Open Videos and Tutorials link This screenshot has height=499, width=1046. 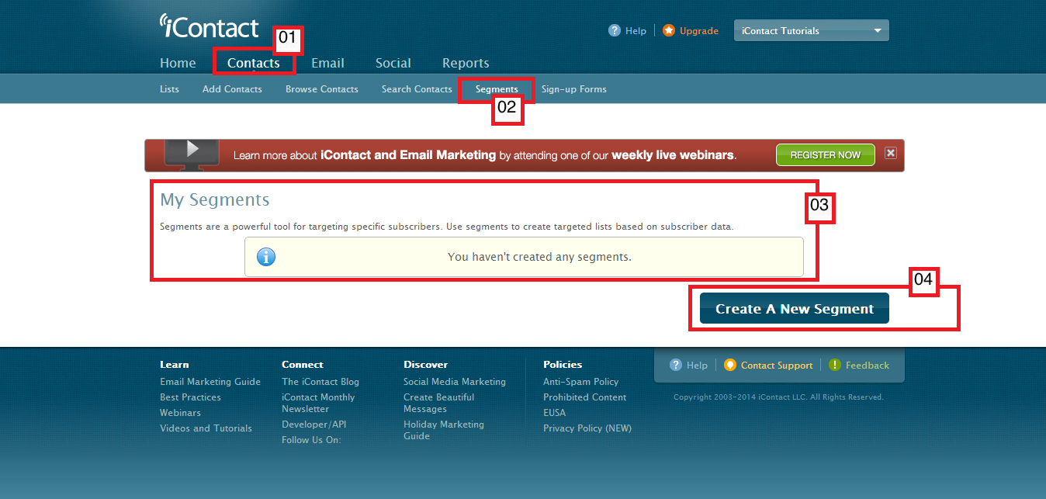(x=206, y=428)
